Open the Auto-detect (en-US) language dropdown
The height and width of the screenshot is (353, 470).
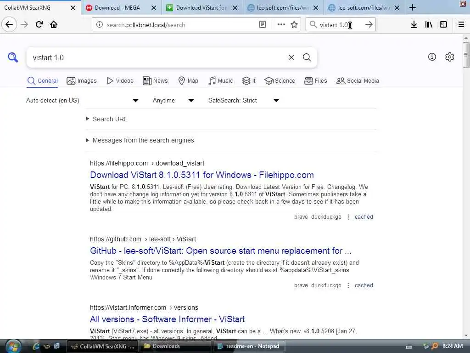83,100
